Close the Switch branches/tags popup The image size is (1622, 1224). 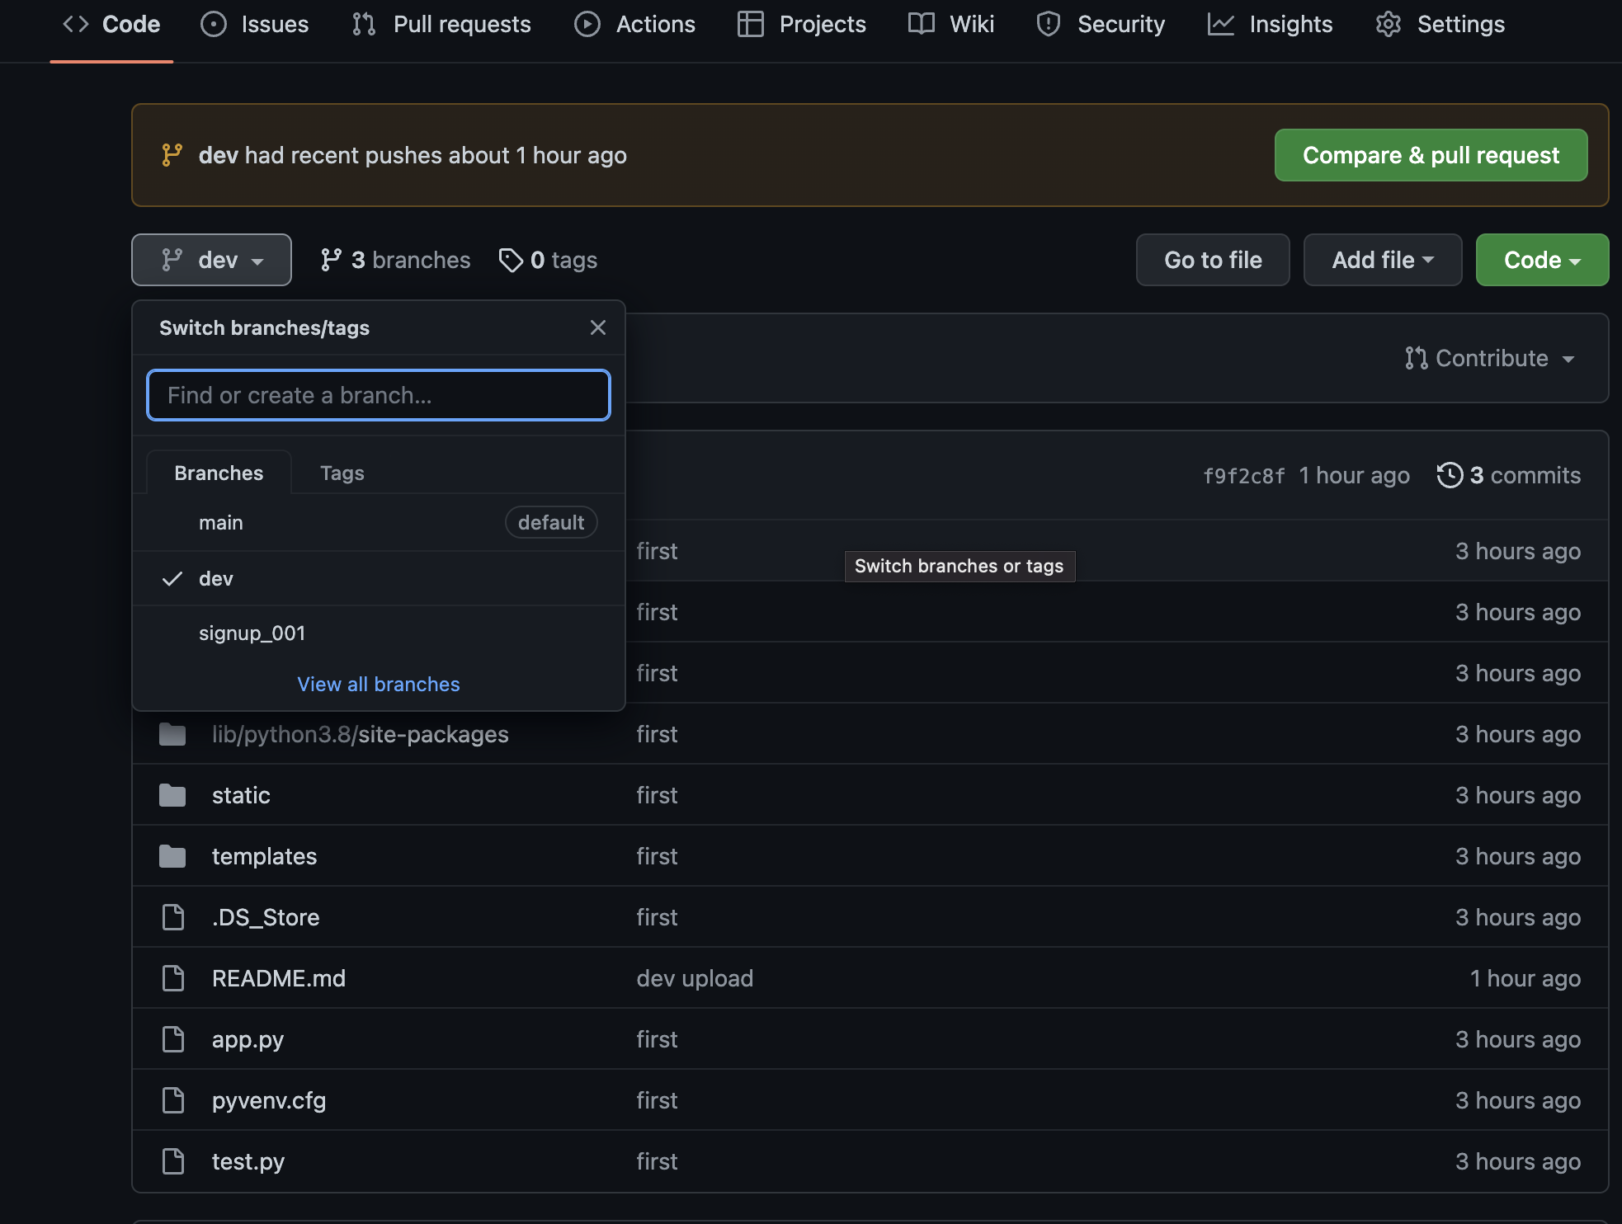pos(598,328)
